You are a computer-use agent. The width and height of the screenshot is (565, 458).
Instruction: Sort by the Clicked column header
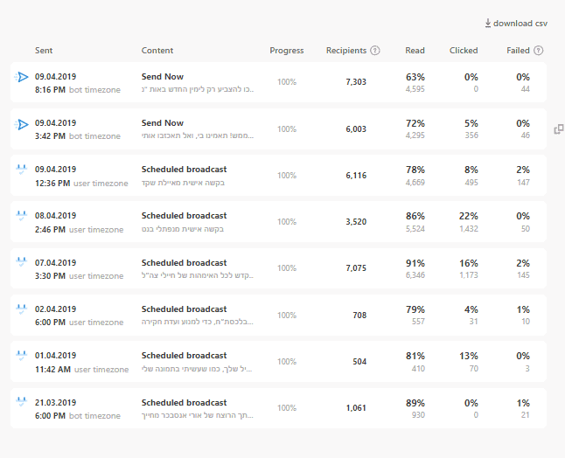(x=464, y=51)
